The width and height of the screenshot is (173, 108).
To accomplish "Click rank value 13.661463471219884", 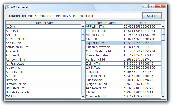I will pyautogui.click(x=139, y=31).
